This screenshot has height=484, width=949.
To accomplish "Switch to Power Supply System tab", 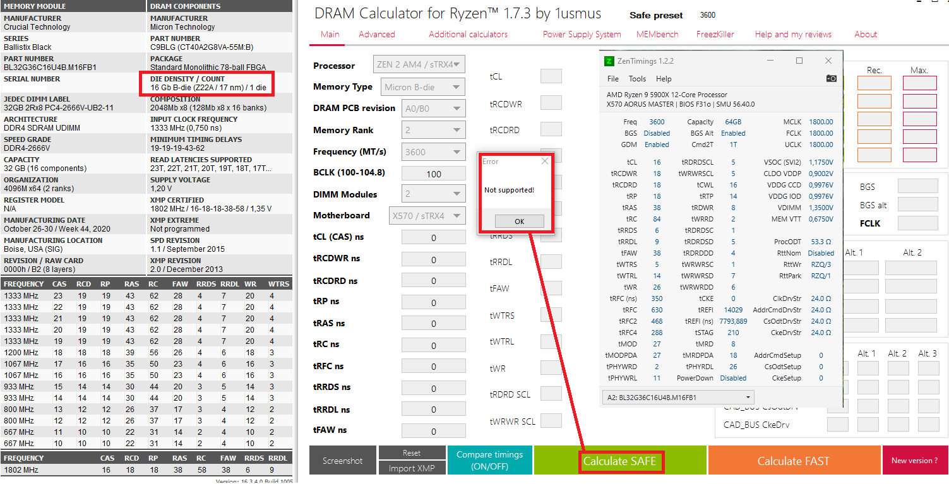I will coord(582,35).
